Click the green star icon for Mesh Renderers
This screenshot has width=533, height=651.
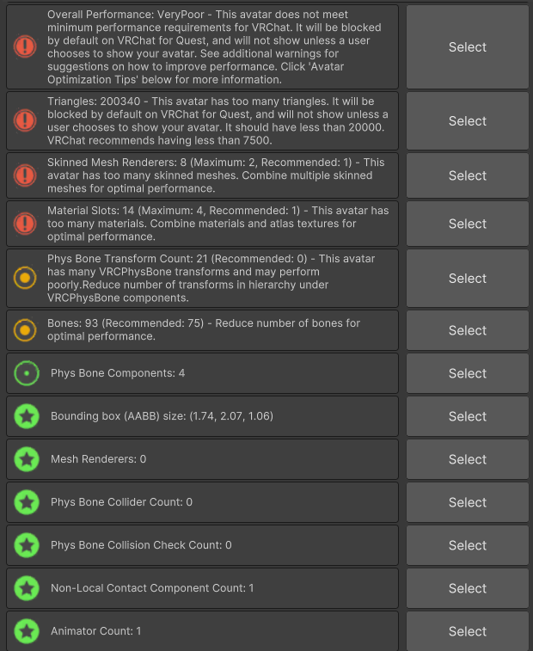pos(27,459)
